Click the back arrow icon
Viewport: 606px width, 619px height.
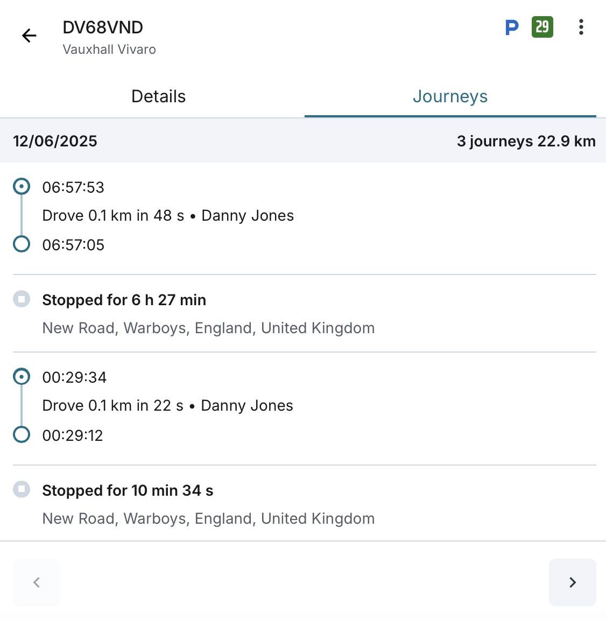click(x=29, y=36)
